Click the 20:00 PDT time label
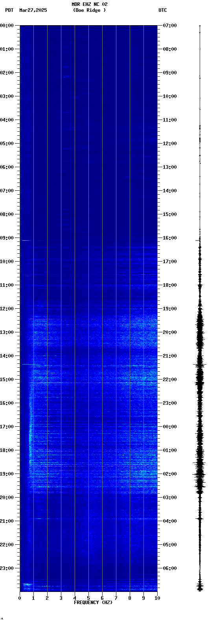Image resolution: width=217 pixels, height=623 pixels. pyautogui.click(x=7, y=498)
